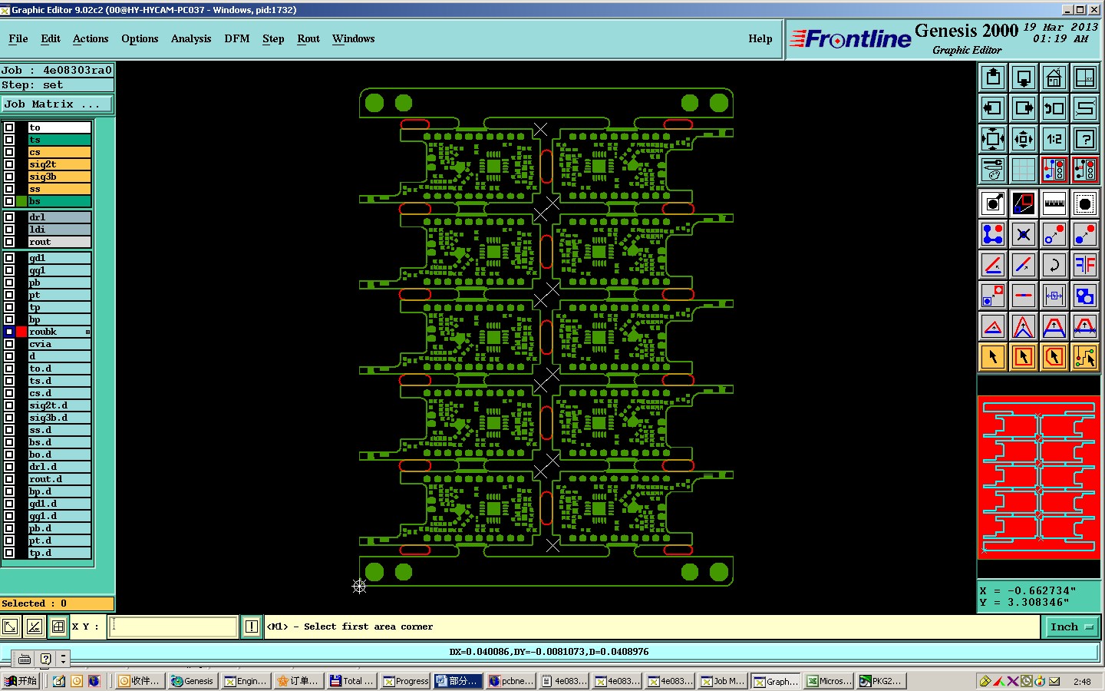The image size is (1105, 691).
Task: Click the rectangle area select arrow icon
Action: 1024,357
